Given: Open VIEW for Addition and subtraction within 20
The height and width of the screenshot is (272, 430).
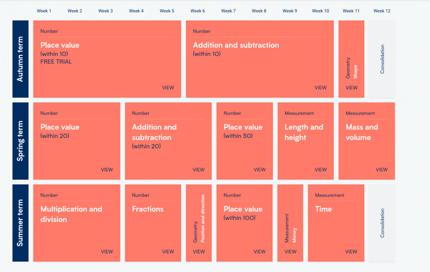Looking at the screenshot, I should (198, 170).
